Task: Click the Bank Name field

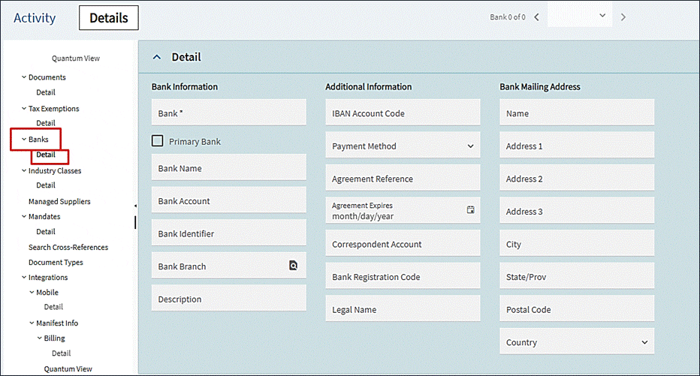Action: [229, 167]
